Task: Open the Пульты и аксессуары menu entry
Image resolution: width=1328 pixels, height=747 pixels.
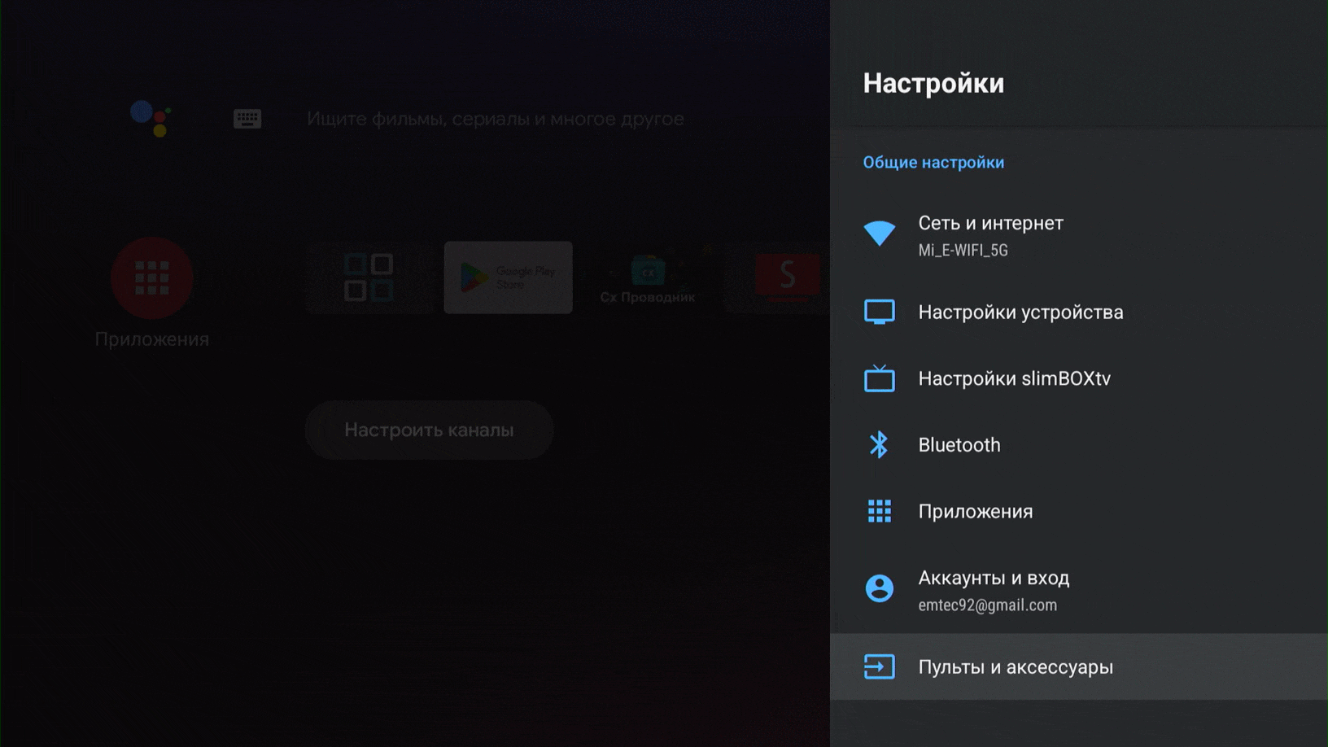Action: (1016, 667)
